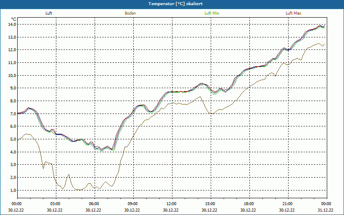Click the '30.12.22' date under 21:00

[x=287, y=210]
